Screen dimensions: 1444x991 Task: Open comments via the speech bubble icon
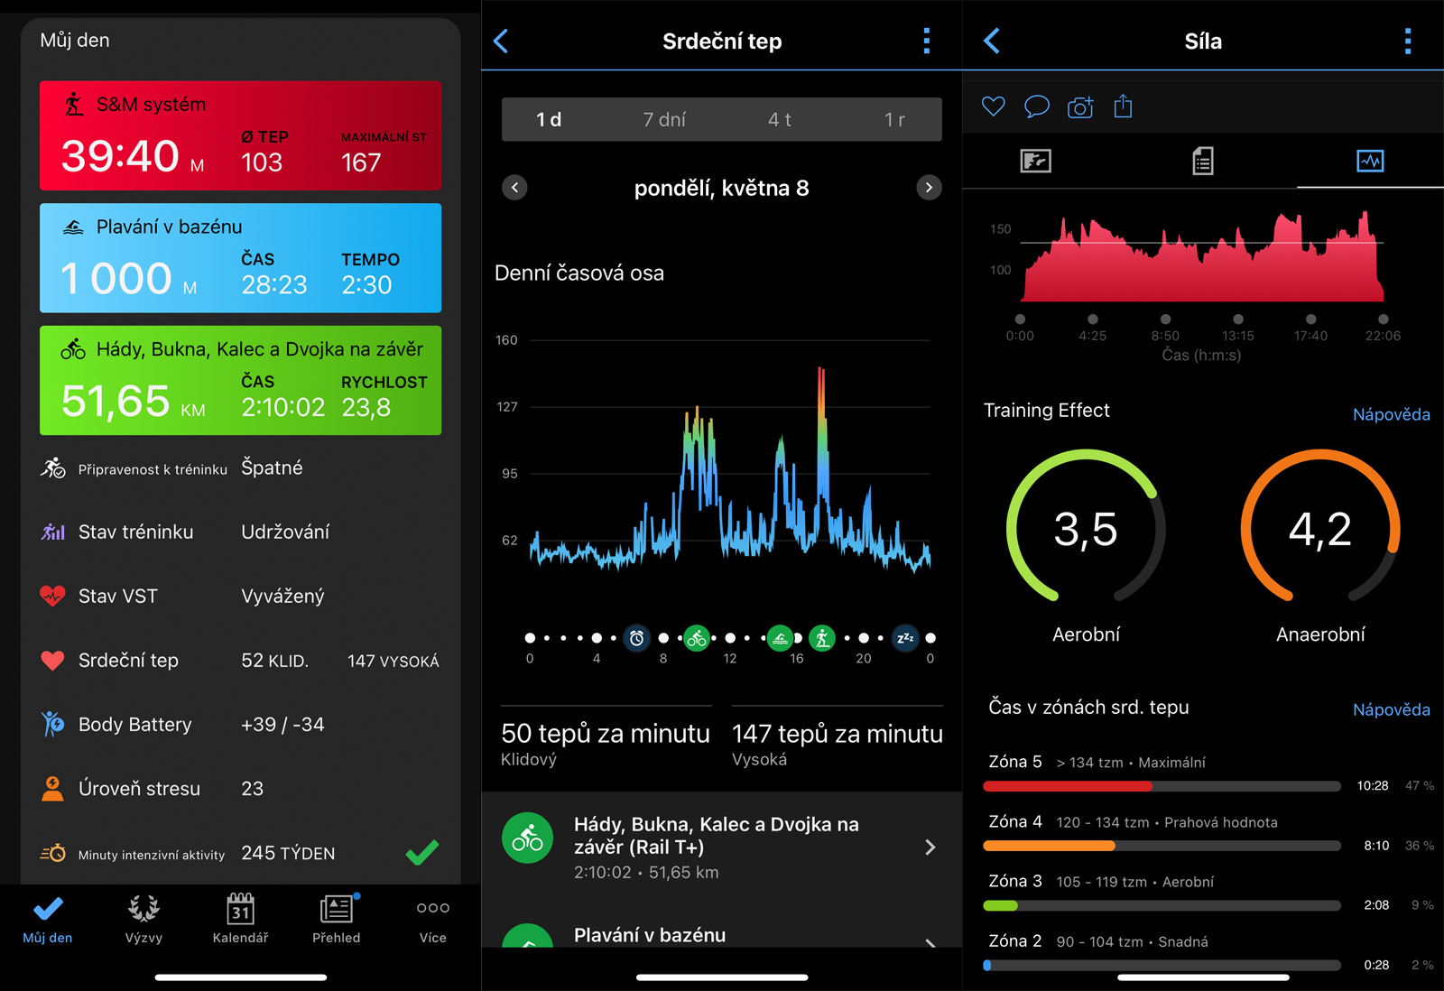1037,107
